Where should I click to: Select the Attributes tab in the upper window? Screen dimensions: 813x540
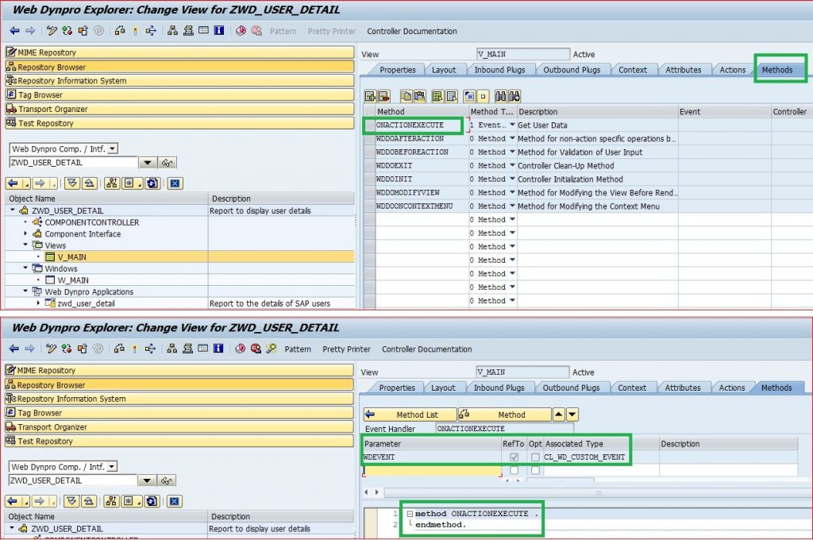[684, 70]
